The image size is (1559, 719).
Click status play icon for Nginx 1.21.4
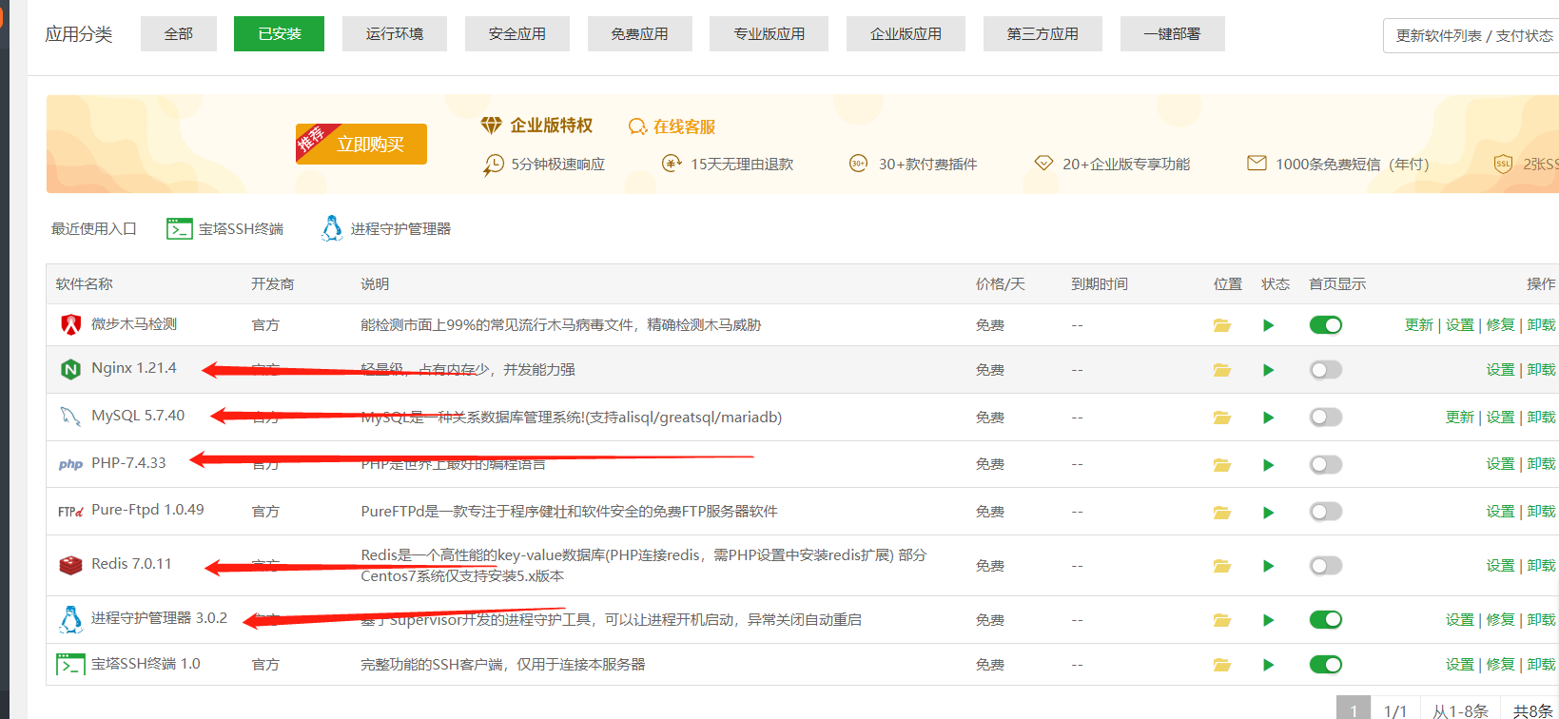[x=1268, y=370]
